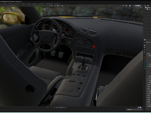Add a new workspace with the plus button
Screen dimensions: 151x113
[x=60, y=4]
